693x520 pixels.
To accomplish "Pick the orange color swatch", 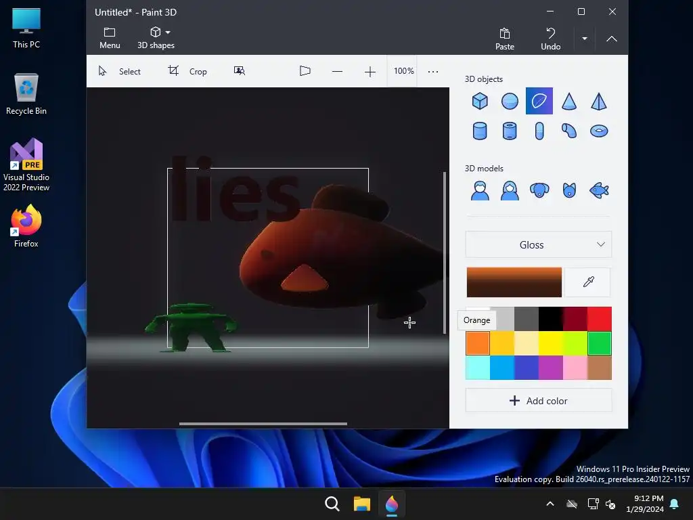I will [x=478, y=343].
